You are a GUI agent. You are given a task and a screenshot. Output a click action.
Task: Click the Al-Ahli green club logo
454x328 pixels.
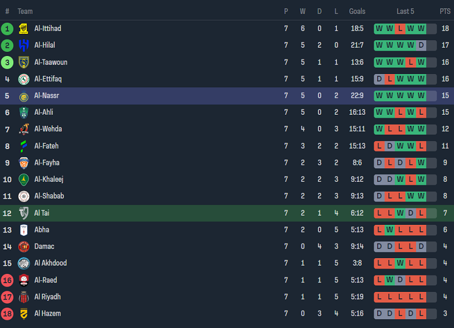pos(24,112)
